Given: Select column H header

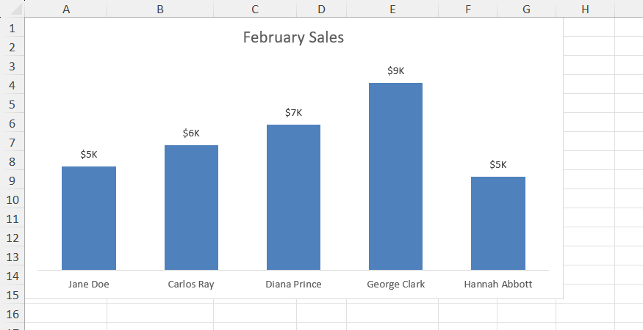Looking at the screenshot, I should point(585,9).
